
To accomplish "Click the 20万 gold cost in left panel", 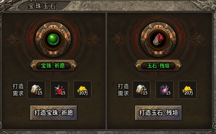I will point(82,90).
